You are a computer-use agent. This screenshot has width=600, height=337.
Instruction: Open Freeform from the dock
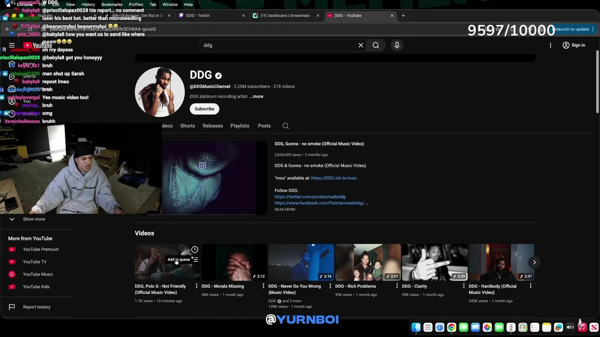[558, 327]
